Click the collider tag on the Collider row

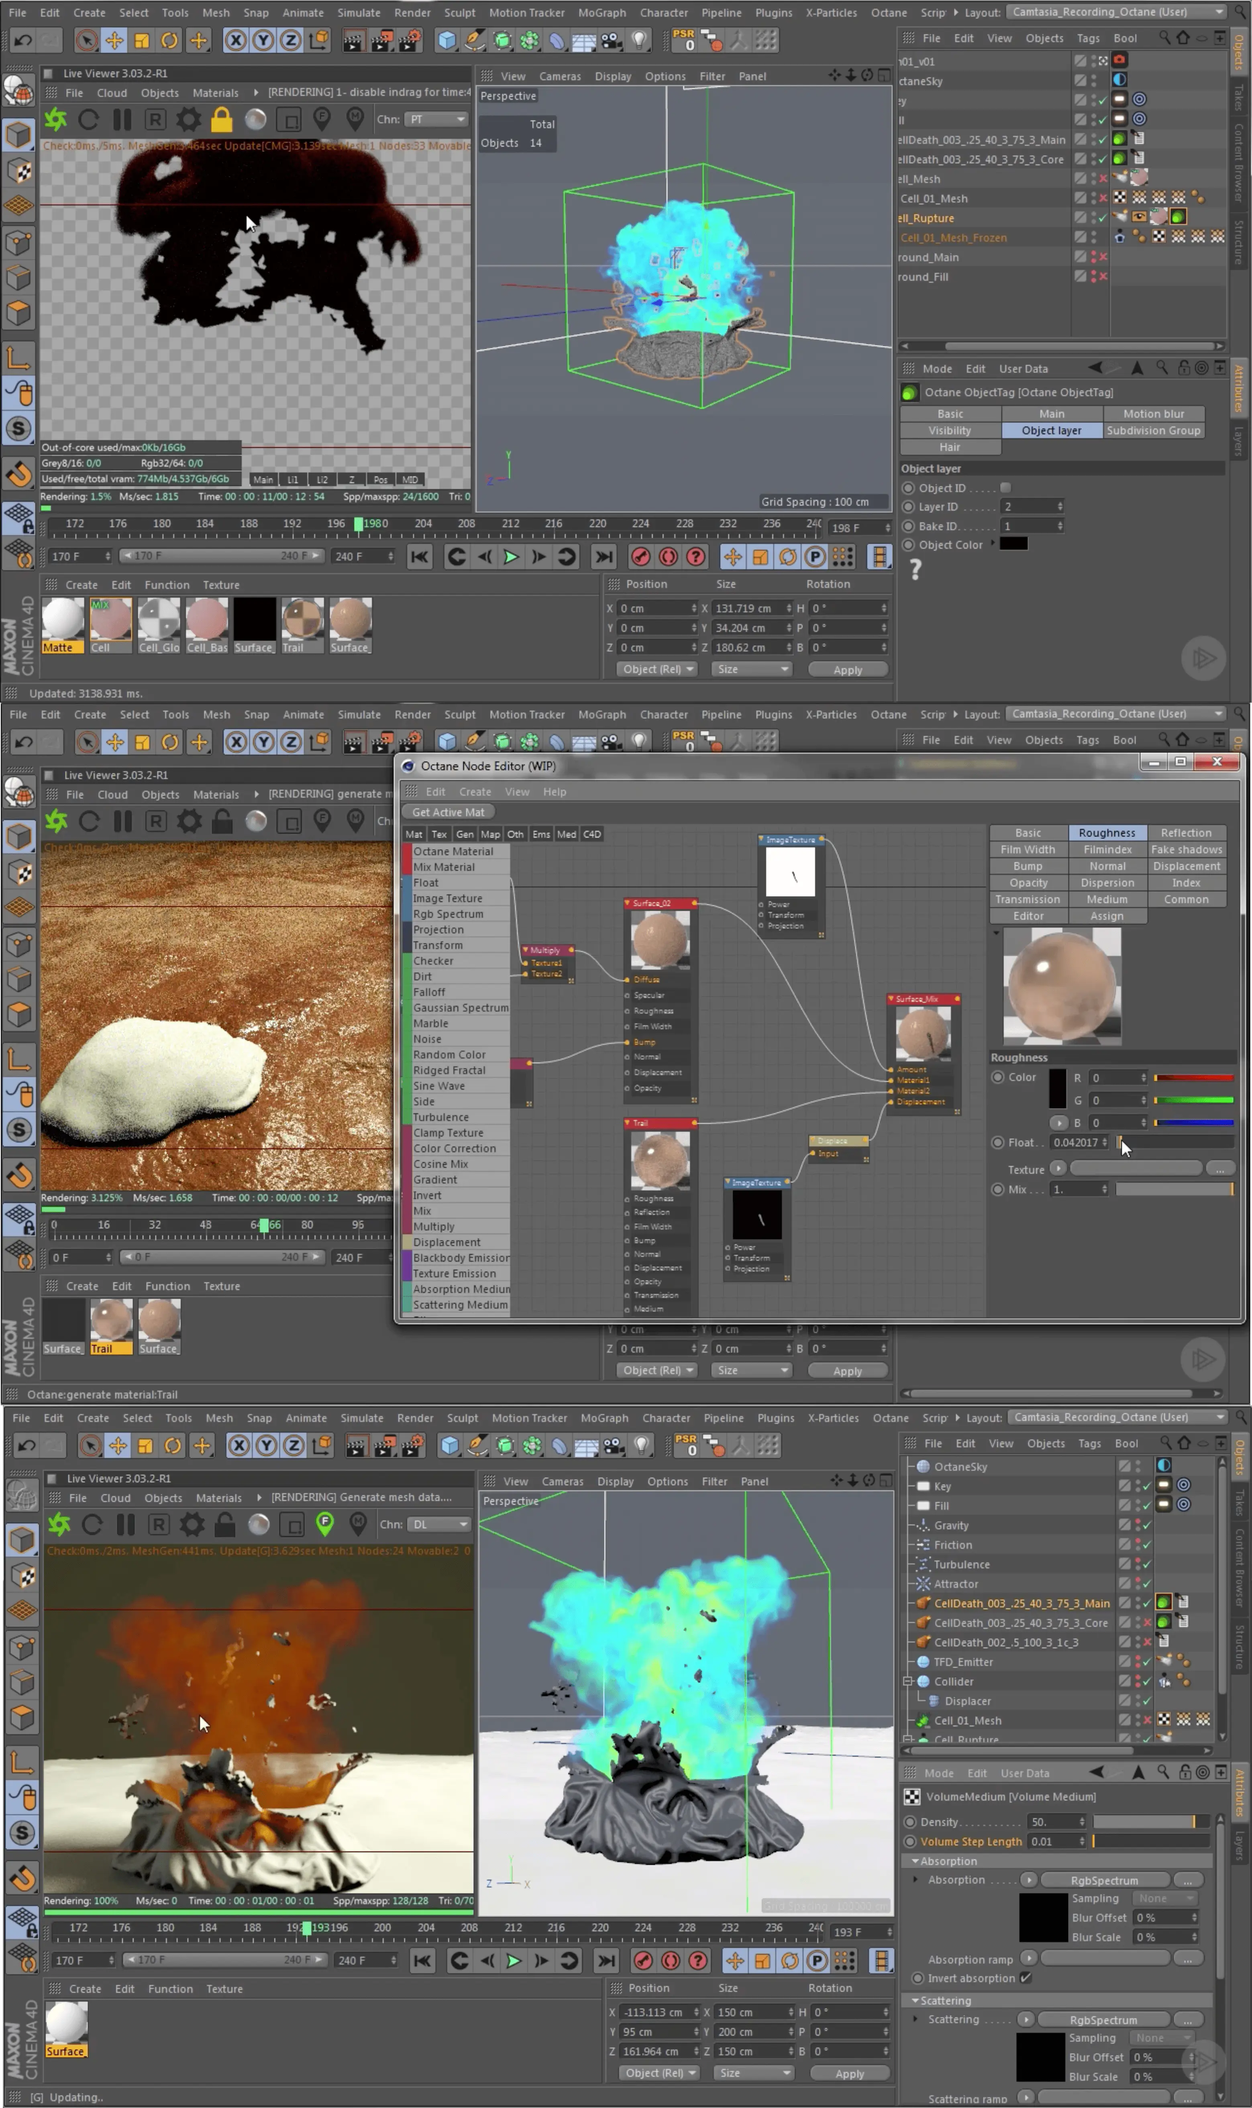1164,1681
